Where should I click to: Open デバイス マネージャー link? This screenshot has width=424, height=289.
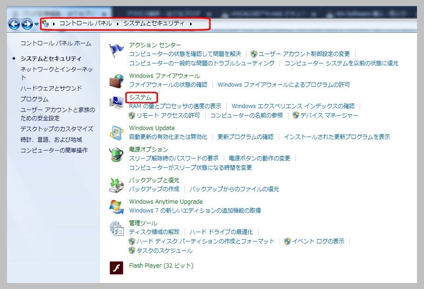[x=329, y=116]
